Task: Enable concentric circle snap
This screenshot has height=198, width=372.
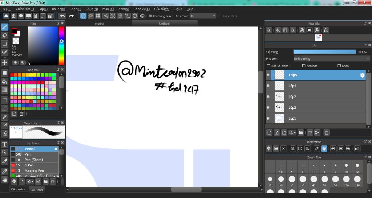Action: coord(120,16)
